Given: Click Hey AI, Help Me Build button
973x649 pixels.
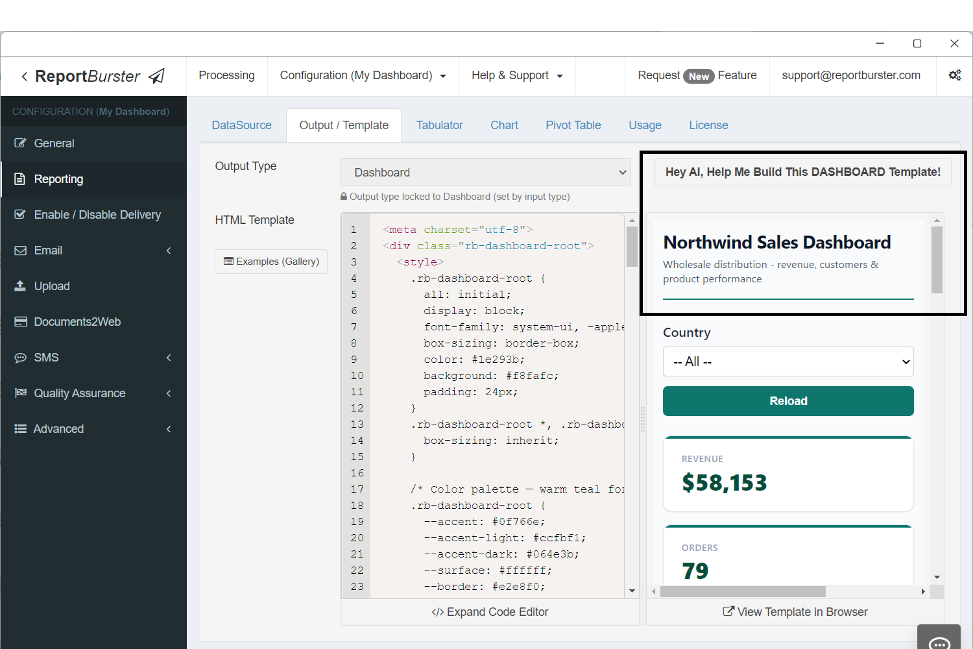Looking at the screenshot, I should point(802,172).
